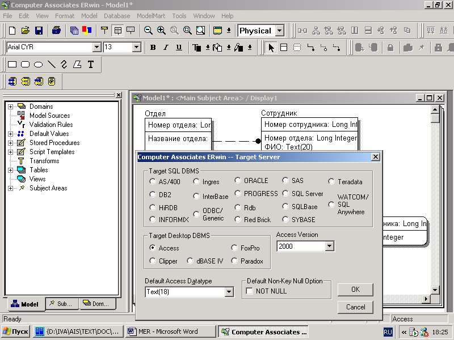Click the Пуск Start button
Viewport: 454px width, 340px height.
pos(15,331)
